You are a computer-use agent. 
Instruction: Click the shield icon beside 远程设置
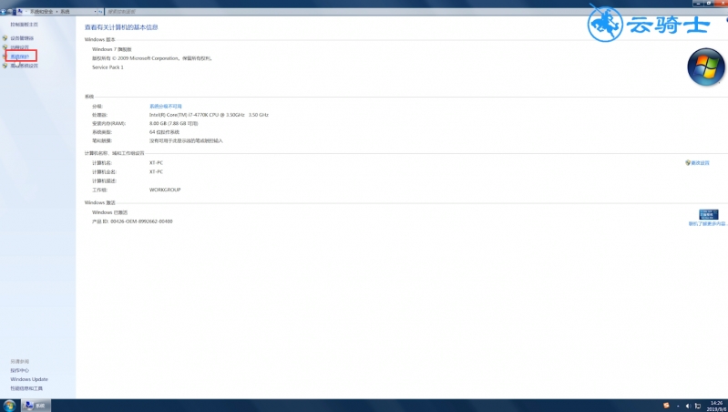pyautogui.click(x=5, y=47)
